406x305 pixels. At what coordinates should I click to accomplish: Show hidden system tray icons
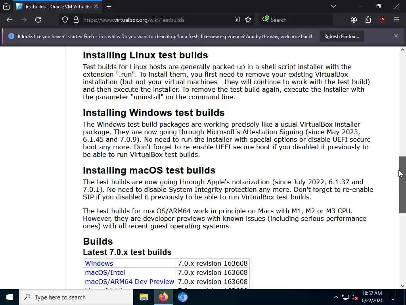pos(335,297)
